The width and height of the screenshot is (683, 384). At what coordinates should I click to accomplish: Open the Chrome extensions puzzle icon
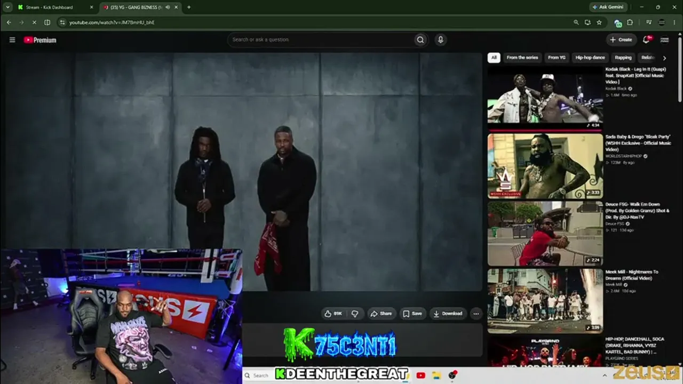[630, 22]
